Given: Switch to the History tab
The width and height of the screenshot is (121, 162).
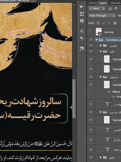Looking at the screenshot, I should 93,3.
